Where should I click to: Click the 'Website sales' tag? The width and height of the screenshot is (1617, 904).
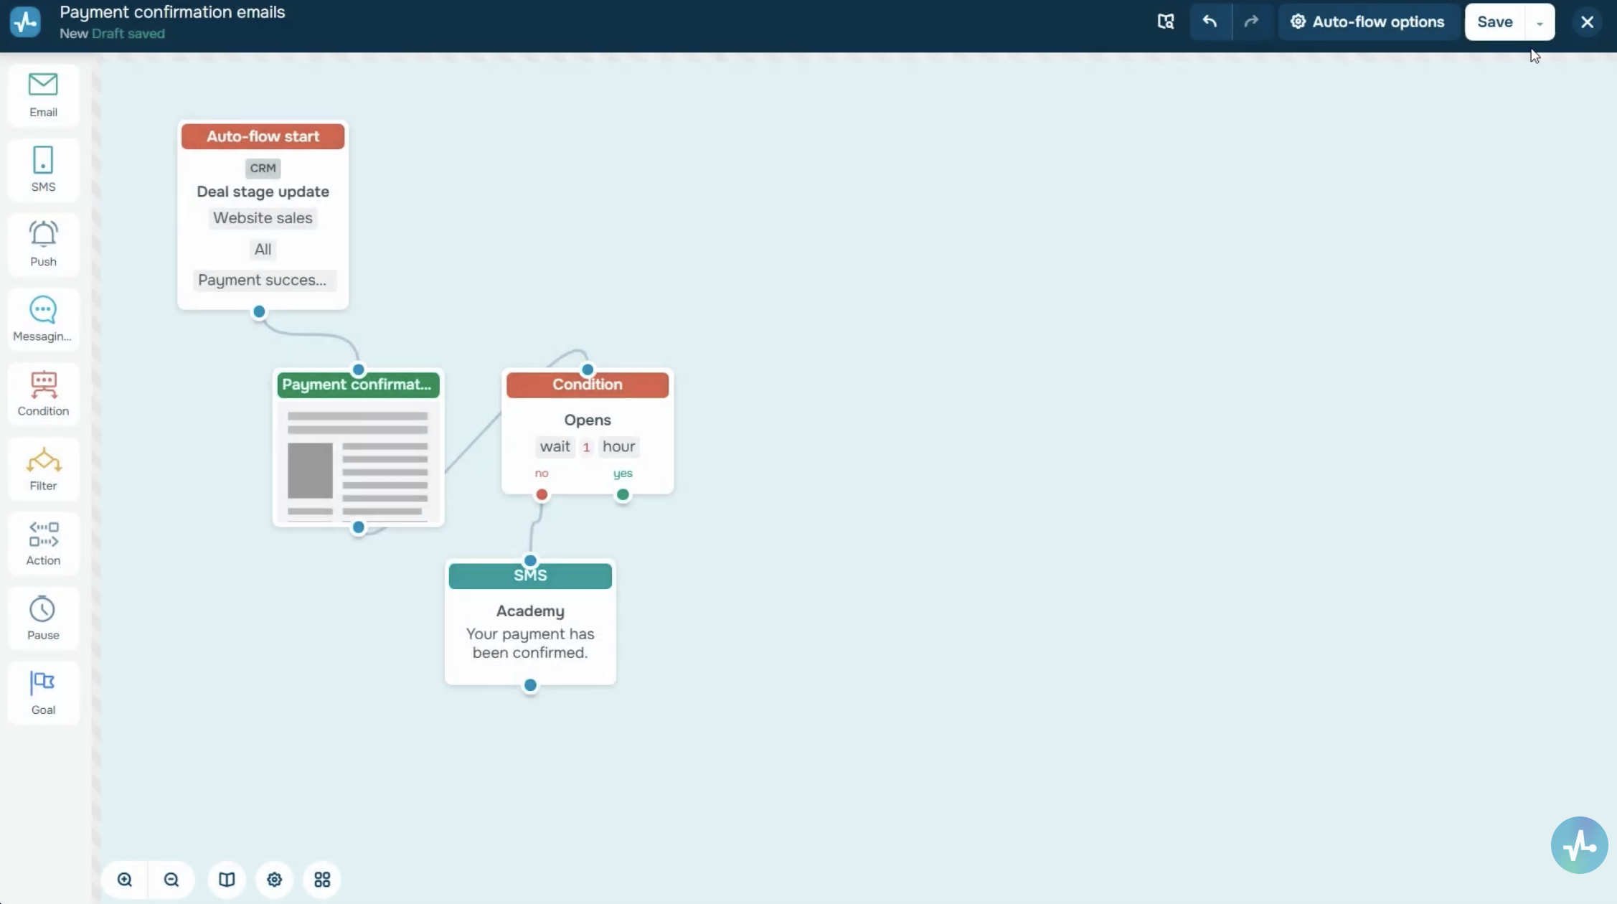[x=263, y=218]
